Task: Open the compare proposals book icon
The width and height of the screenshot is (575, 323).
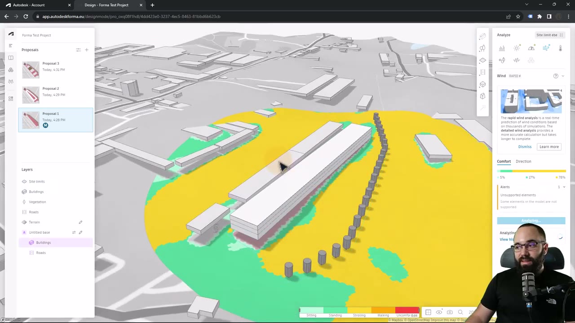Action: [x=11, y=57]
